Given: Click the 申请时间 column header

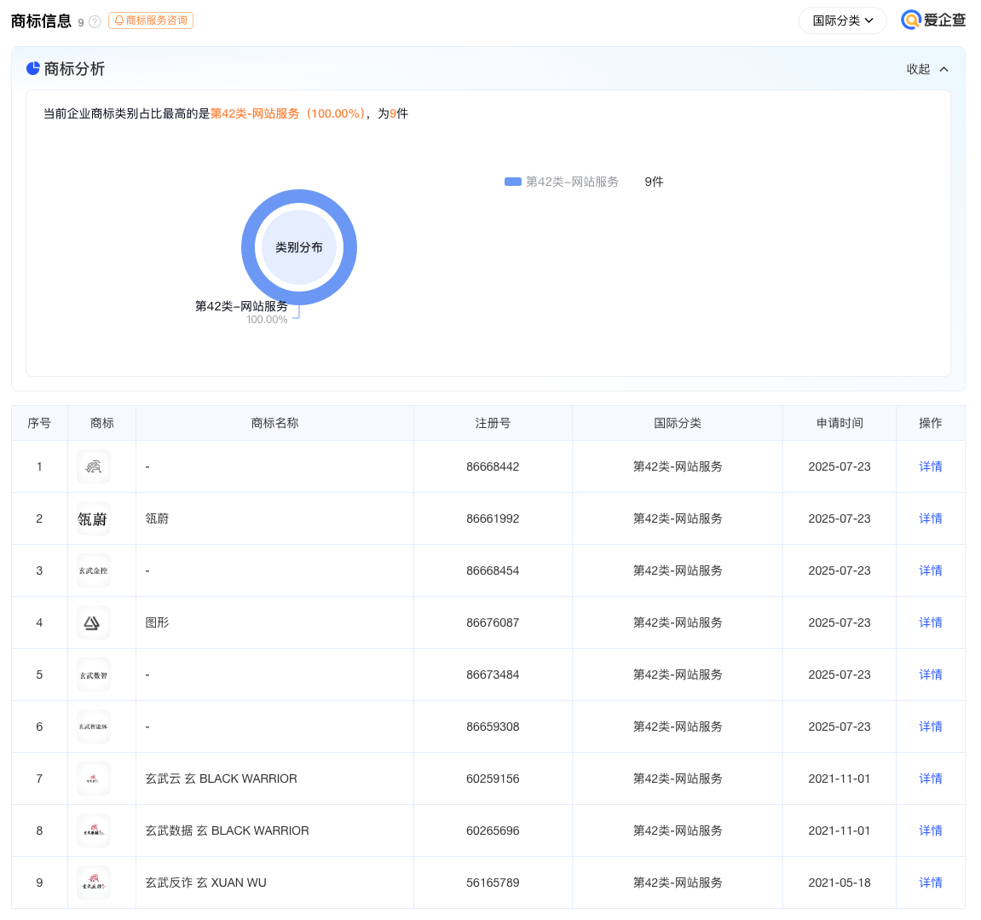Looking at the screenshot, I should pos(839,423).
